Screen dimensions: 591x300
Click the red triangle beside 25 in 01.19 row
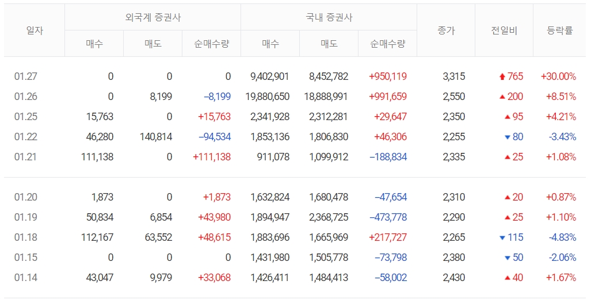pos(508,218)
